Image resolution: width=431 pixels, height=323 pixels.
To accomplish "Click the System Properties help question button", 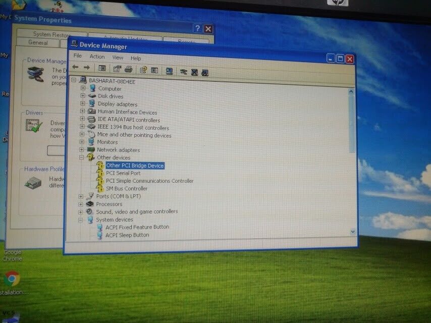I will (197, 28).
